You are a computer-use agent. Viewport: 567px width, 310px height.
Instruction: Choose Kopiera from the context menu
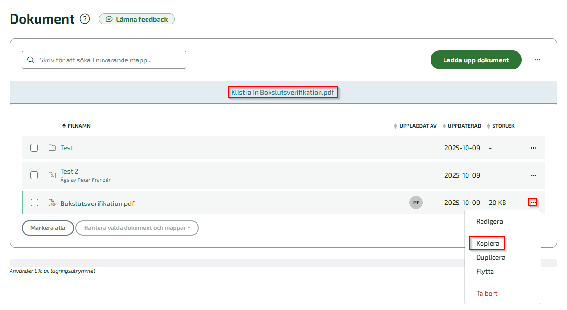pyautogui.click(x=487, y=243)
